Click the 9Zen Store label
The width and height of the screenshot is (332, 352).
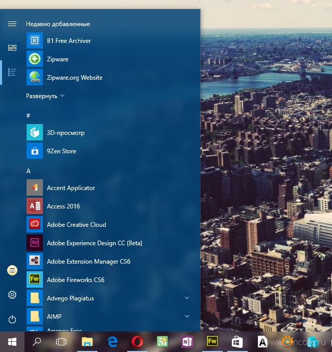tap(61, 151)
